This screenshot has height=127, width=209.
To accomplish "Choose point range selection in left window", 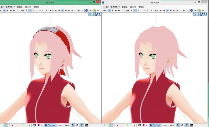I will [x=27, y=10].
